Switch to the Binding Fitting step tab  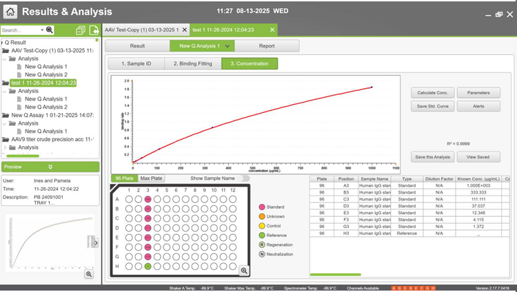tap(192, 63)
